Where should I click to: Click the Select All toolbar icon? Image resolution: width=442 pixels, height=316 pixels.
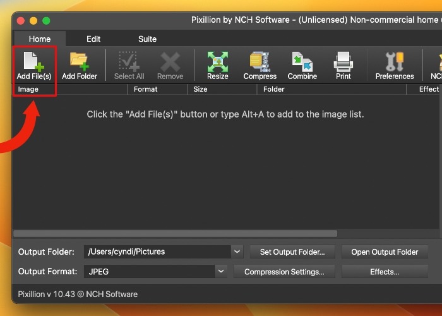point(129,66)
